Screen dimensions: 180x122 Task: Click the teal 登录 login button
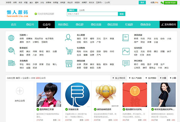(142, 2)
